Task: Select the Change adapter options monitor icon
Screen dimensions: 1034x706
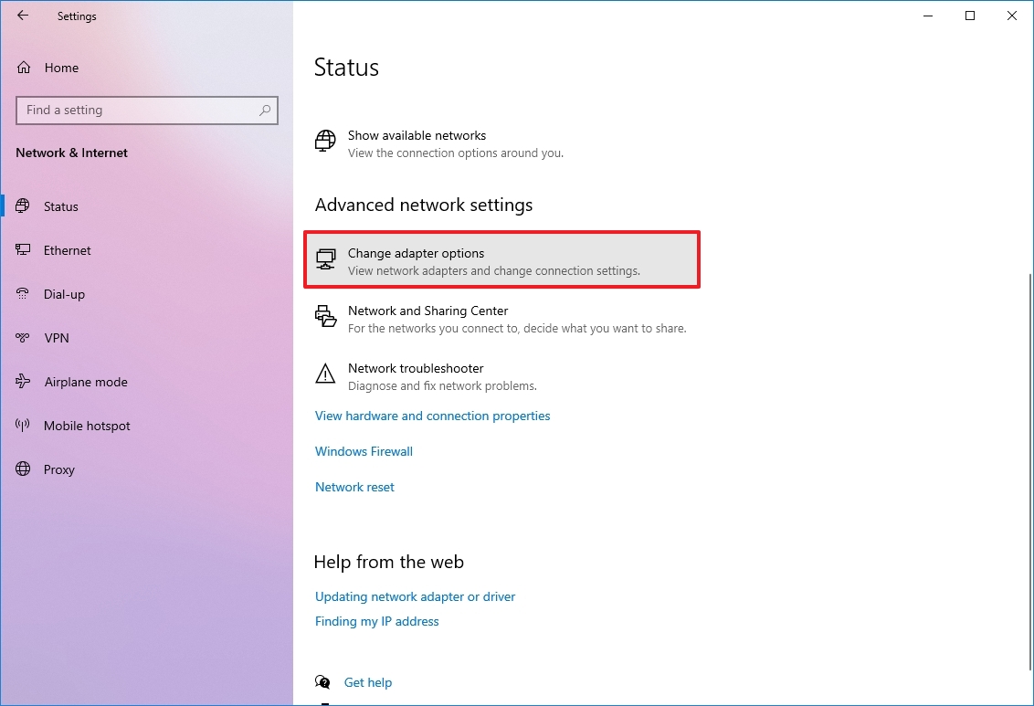Action: [x=325, y=258]
